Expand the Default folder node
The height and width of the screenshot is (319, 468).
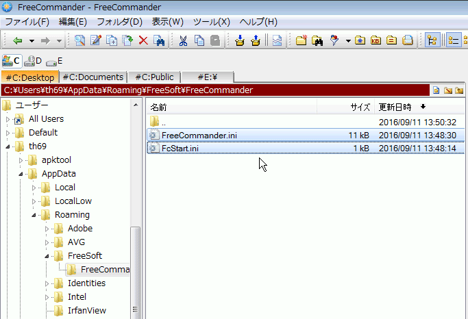click(x=8, y=133)
